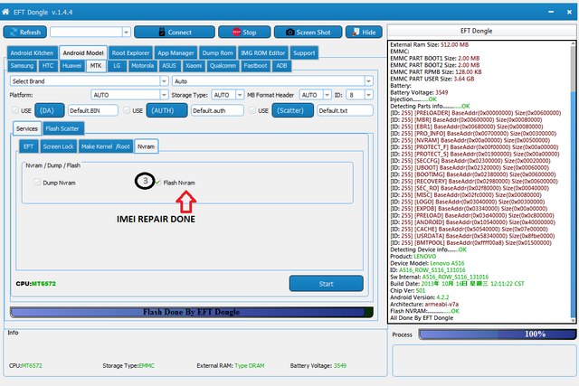Image resolution: width=579 pixels, height=386 pixels.
Task: Toggle the USE checkbox beside (DA)
Action: click(14, 110)
